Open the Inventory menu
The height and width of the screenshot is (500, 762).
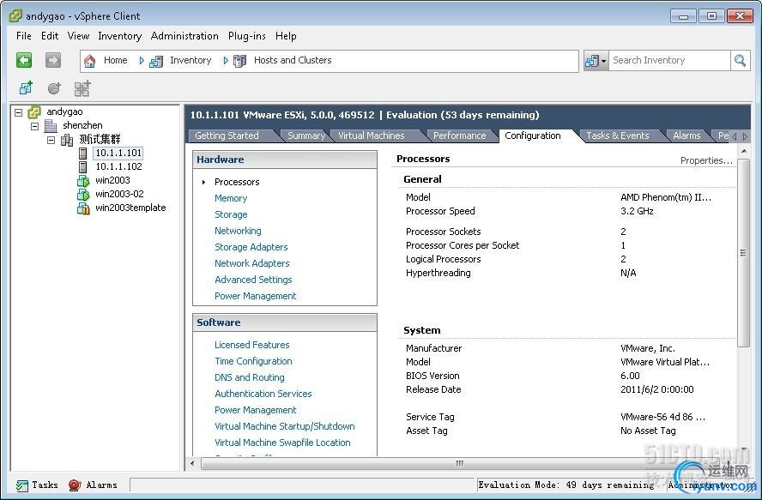[119, 36]
